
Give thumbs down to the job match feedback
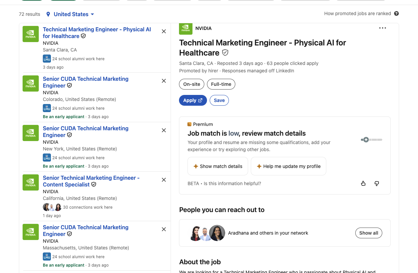click(377, 183)
